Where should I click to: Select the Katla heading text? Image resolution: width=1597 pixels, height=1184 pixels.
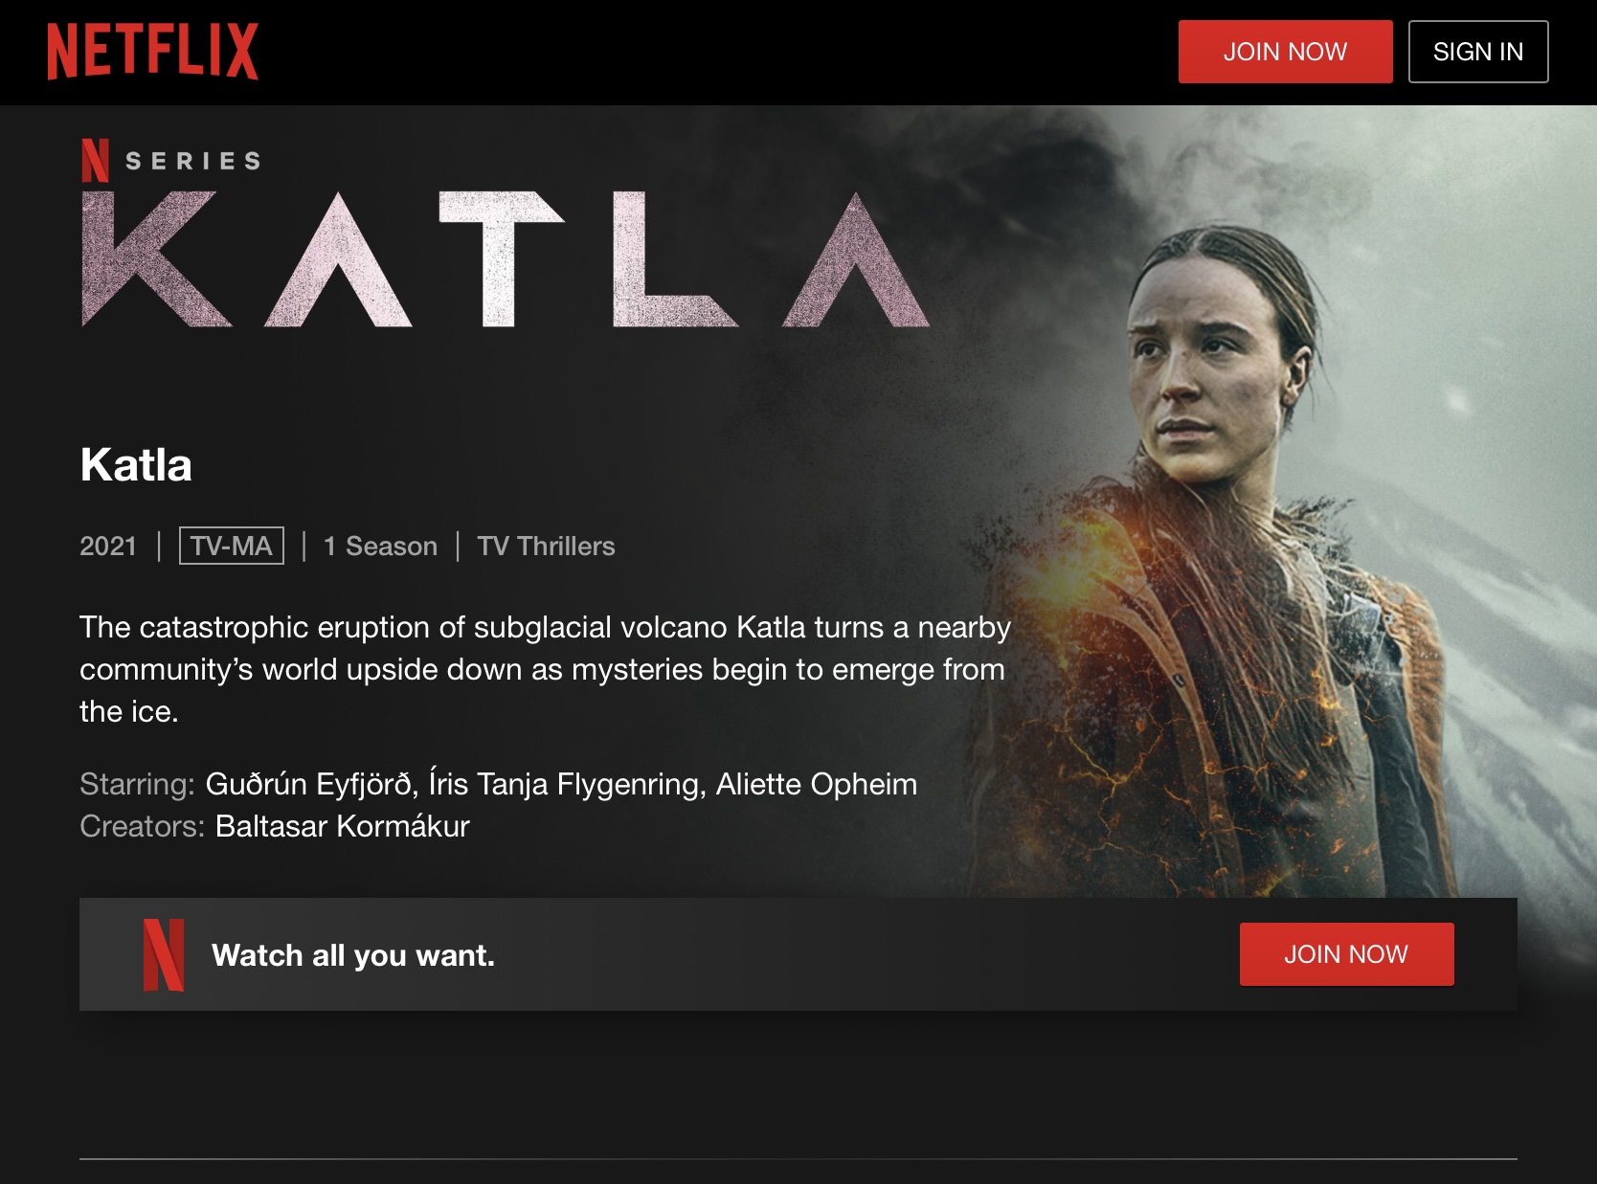[136, 465]
